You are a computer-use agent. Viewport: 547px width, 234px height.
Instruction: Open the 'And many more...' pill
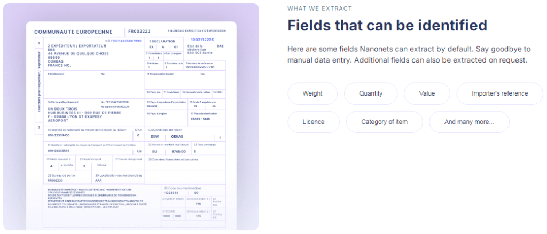(469, 122)
